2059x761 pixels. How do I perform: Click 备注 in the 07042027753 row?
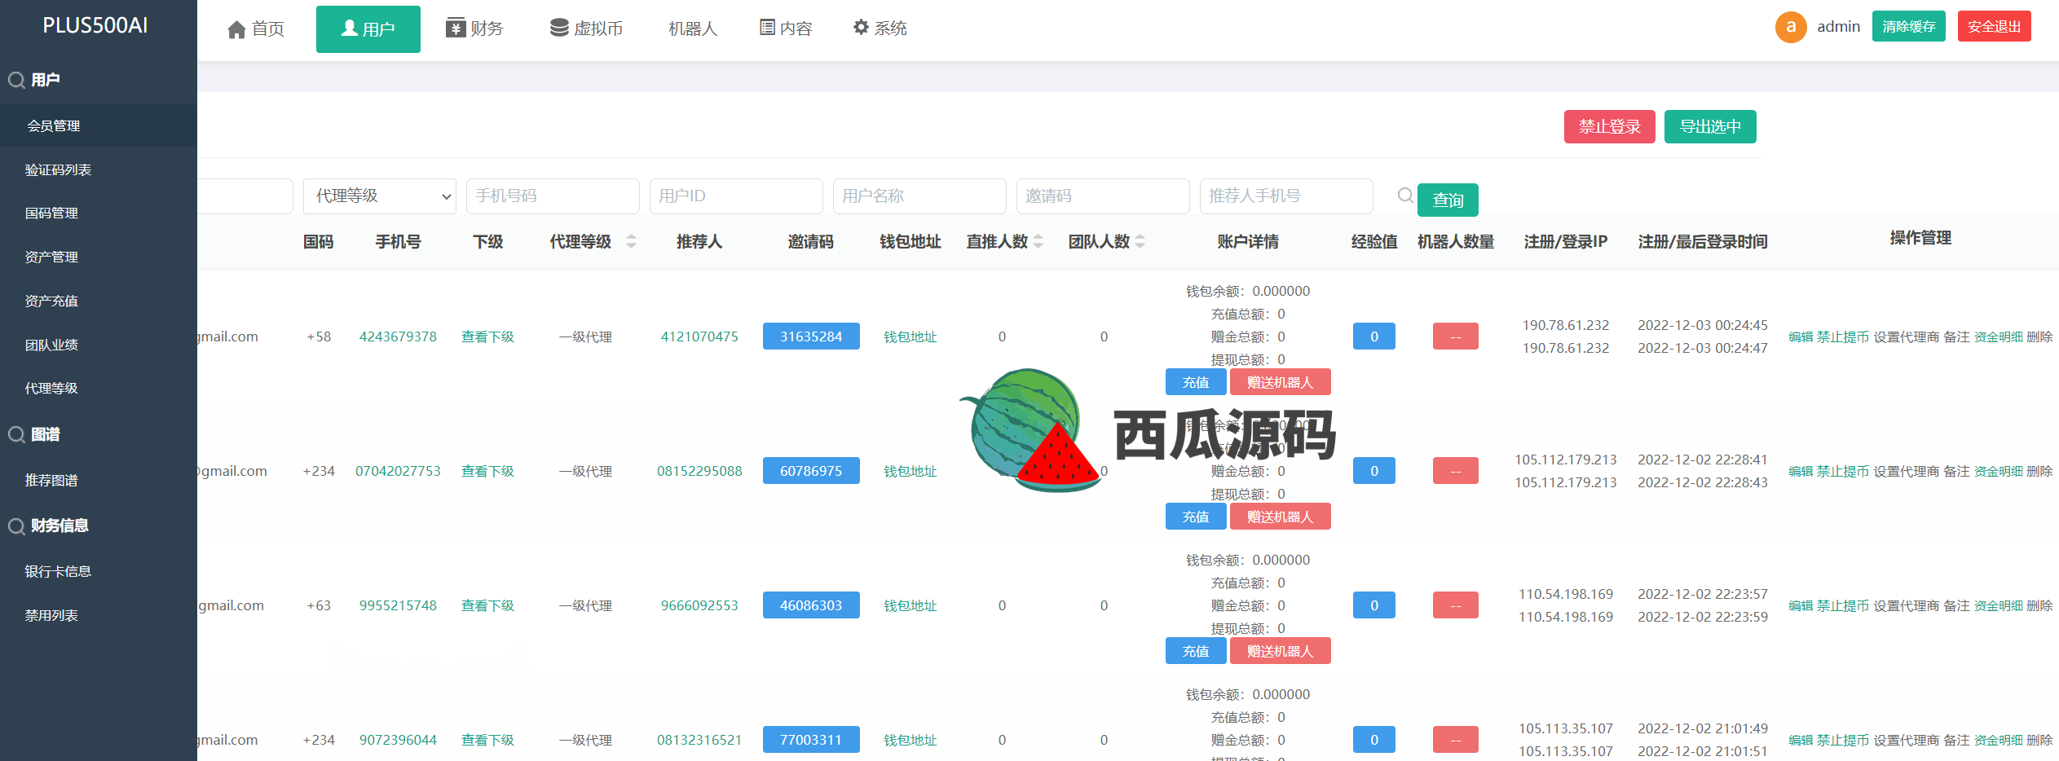tap(1956, 471)
